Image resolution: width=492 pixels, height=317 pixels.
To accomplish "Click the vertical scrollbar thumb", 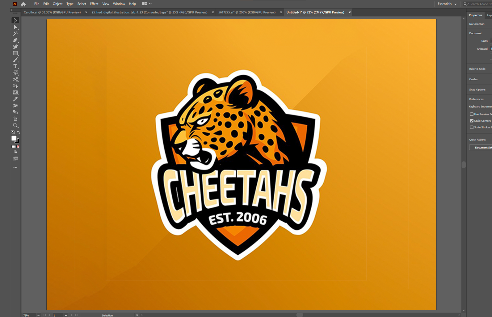I will [464, 165].
